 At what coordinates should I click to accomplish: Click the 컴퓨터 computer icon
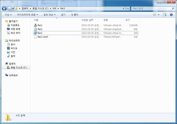[x=7, y=64]
